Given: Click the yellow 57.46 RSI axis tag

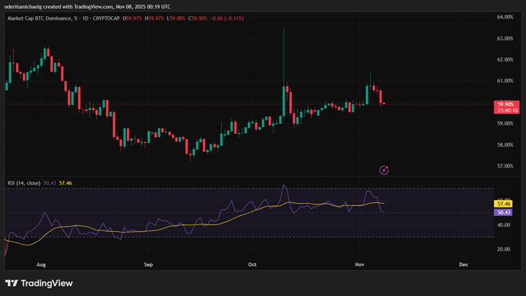Looking at the screenshot, I should point(503,203).
